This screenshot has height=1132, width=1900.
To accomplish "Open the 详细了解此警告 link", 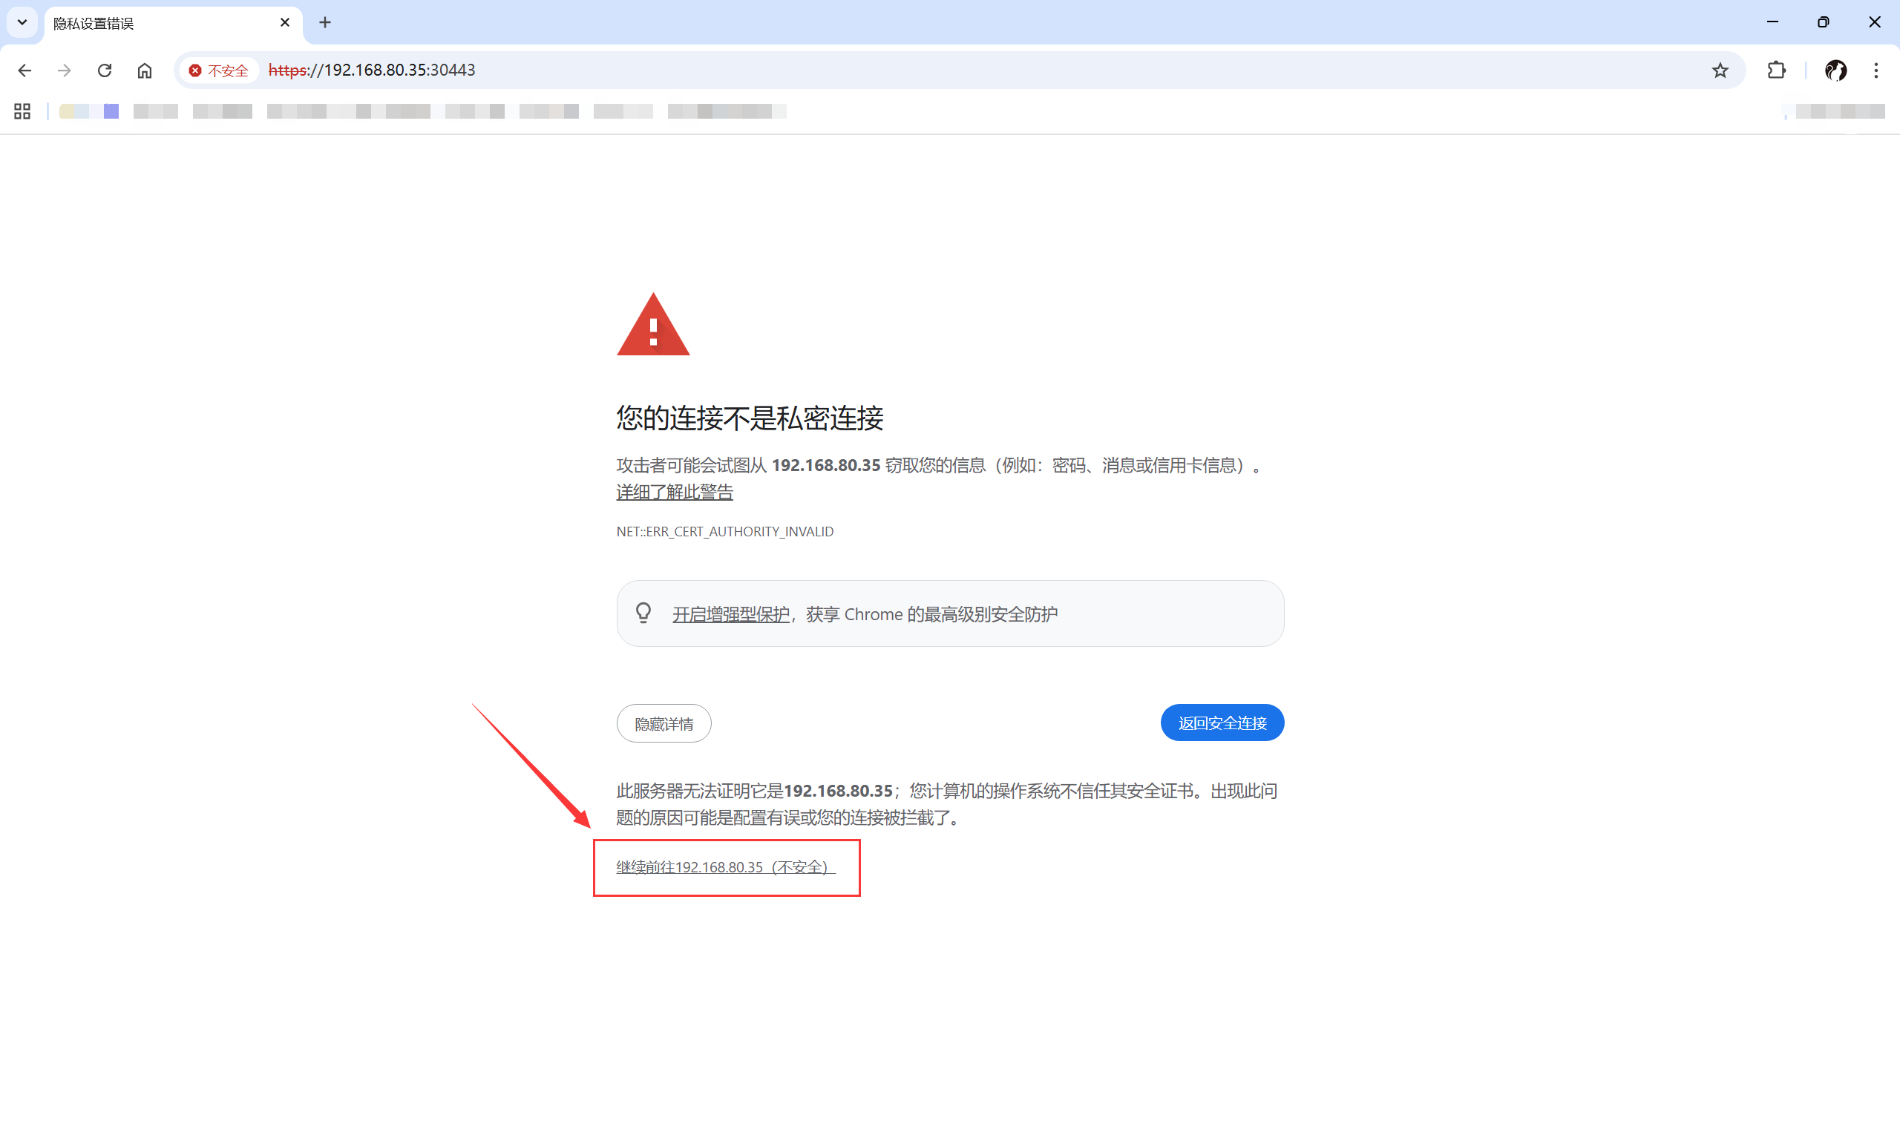I will 675,492.
